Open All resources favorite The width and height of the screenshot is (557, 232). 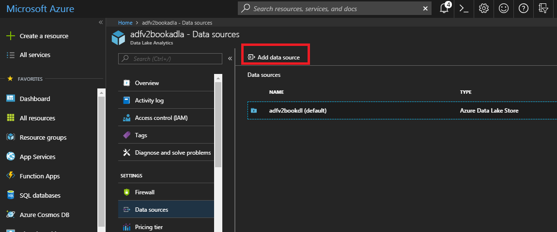click(37, 118)
